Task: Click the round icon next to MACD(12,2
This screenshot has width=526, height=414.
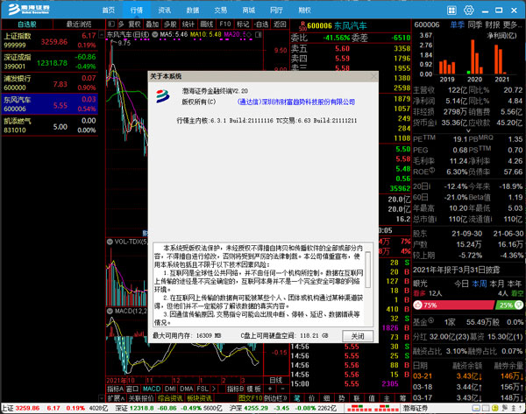Action: 110,312
